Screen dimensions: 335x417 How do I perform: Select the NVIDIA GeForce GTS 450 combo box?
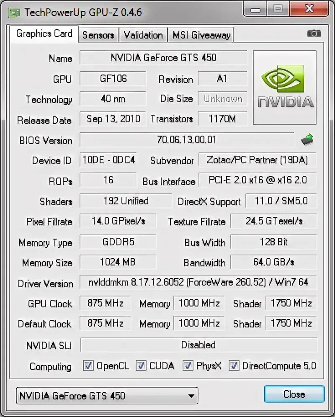(x=107, y=396)
